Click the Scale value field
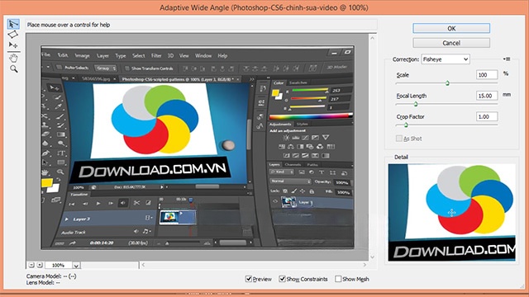Screen dimensions: 529x297 (x=487, y=75)
